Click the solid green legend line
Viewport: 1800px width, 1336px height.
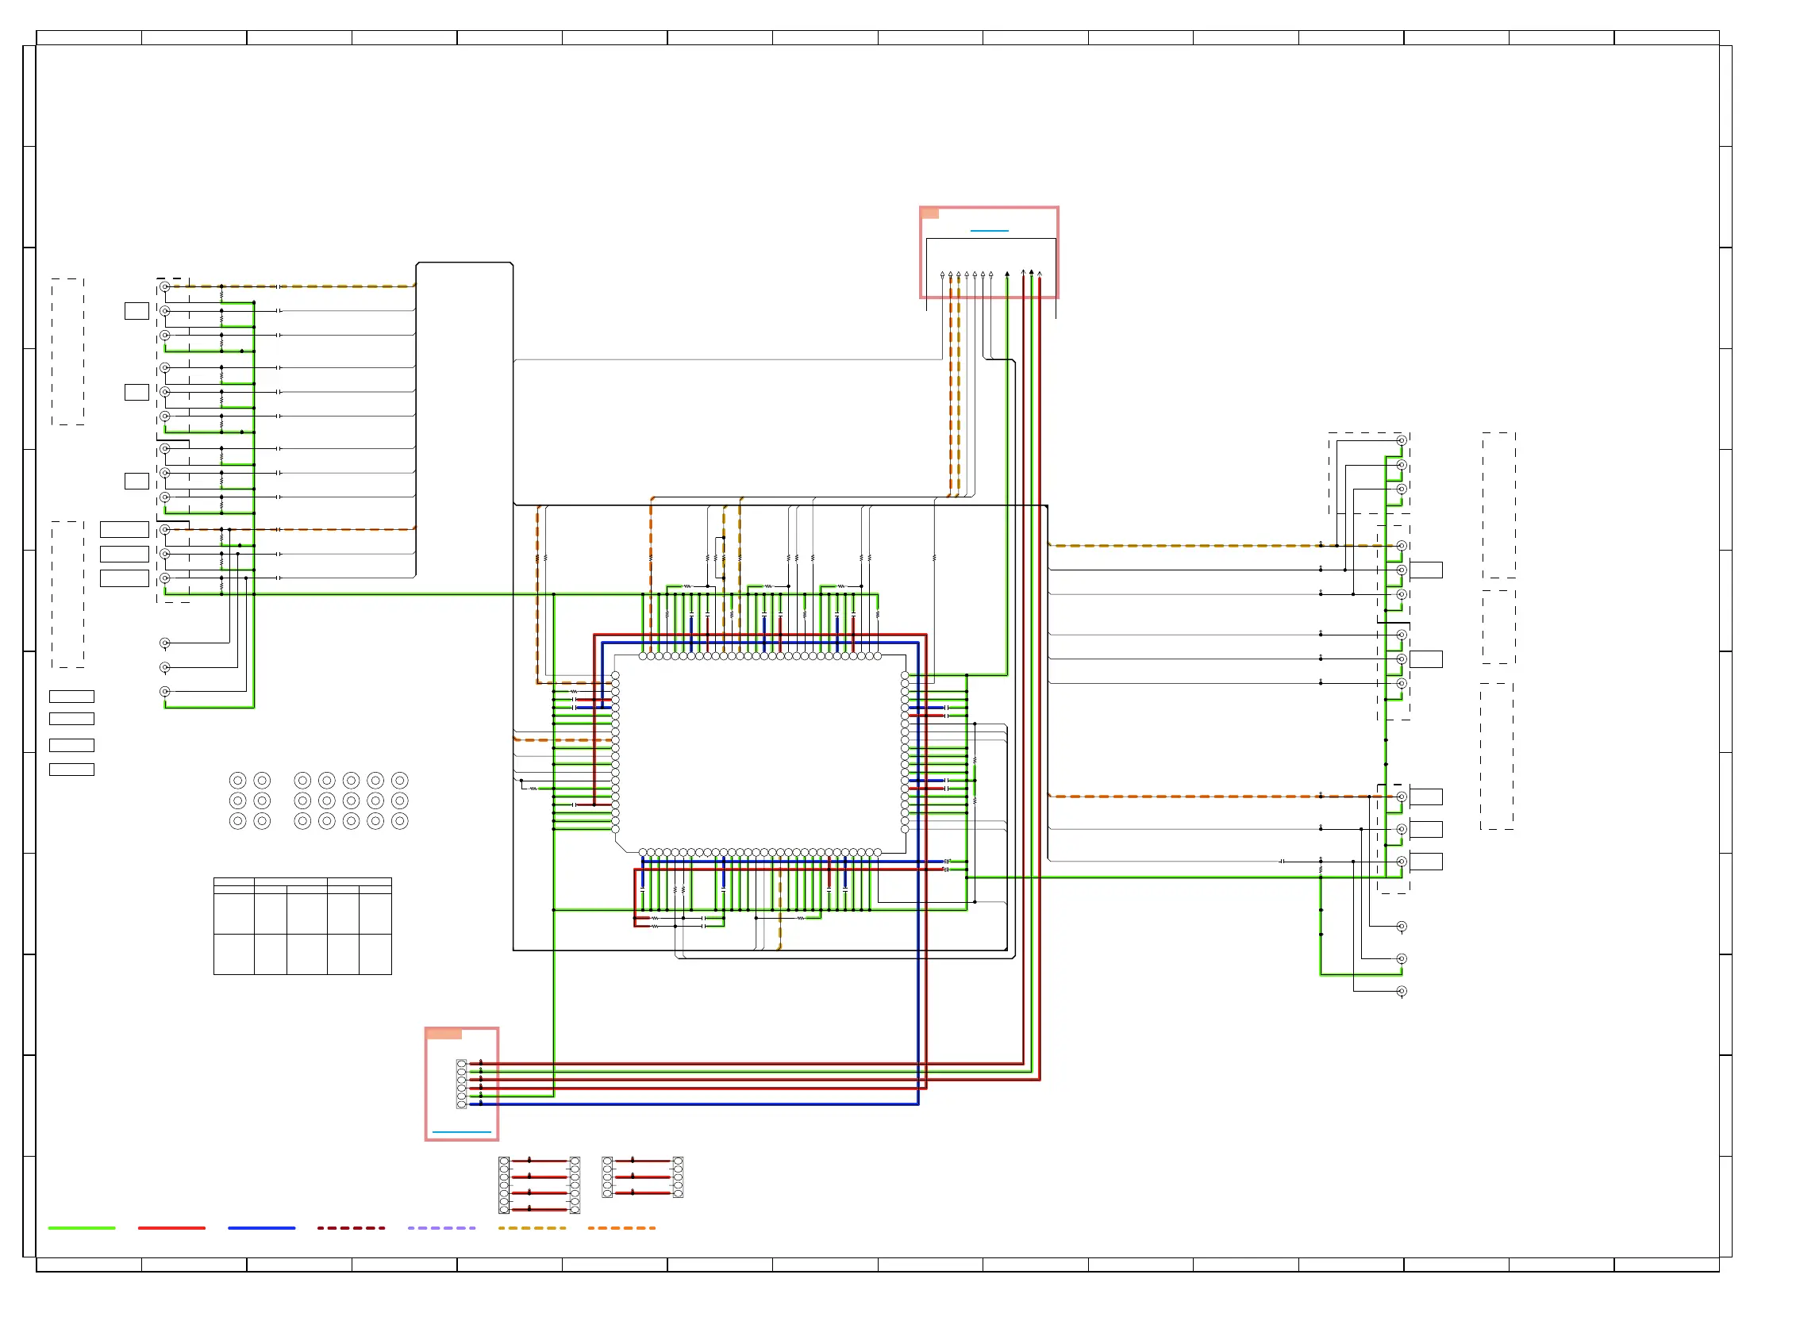[x=81, y=1227]
